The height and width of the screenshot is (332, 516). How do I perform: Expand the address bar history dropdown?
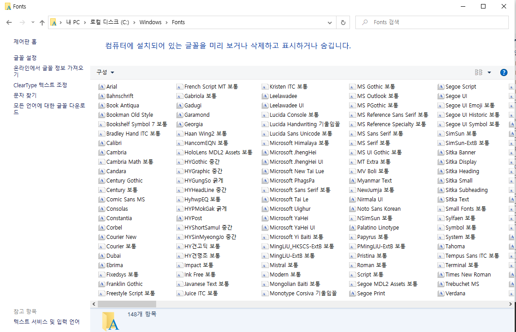point(330,23)
